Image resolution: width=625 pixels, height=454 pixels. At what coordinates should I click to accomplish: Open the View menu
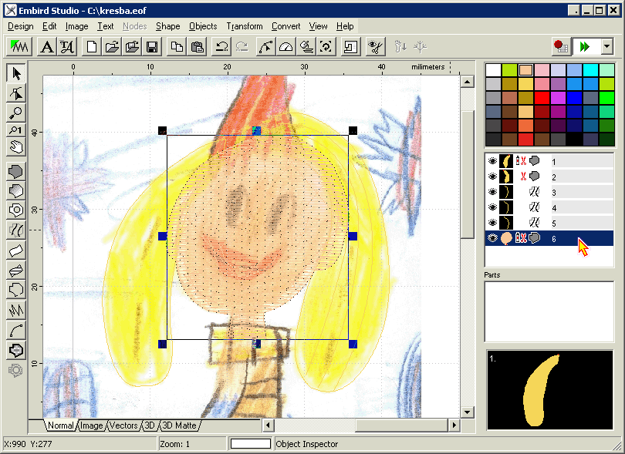318,26
